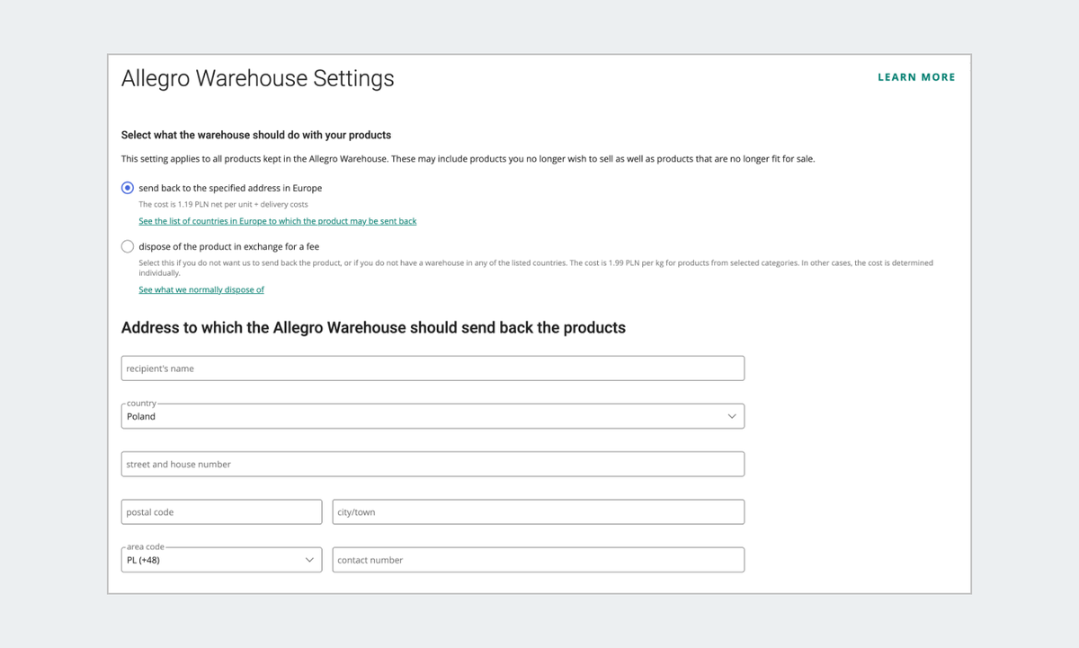Click the street and house number field

tap(432, 465)
